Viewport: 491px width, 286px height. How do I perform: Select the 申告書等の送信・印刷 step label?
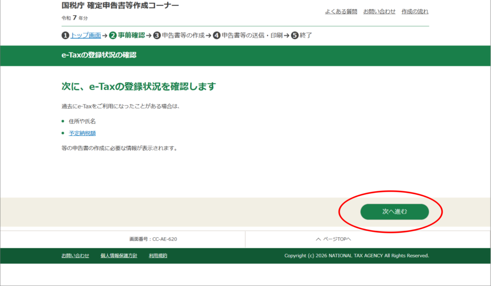coord(252,35)
